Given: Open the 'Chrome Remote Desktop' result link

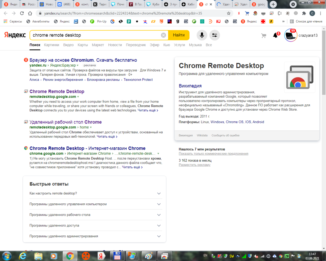Looking at the screenshot, I should [57, 91].
